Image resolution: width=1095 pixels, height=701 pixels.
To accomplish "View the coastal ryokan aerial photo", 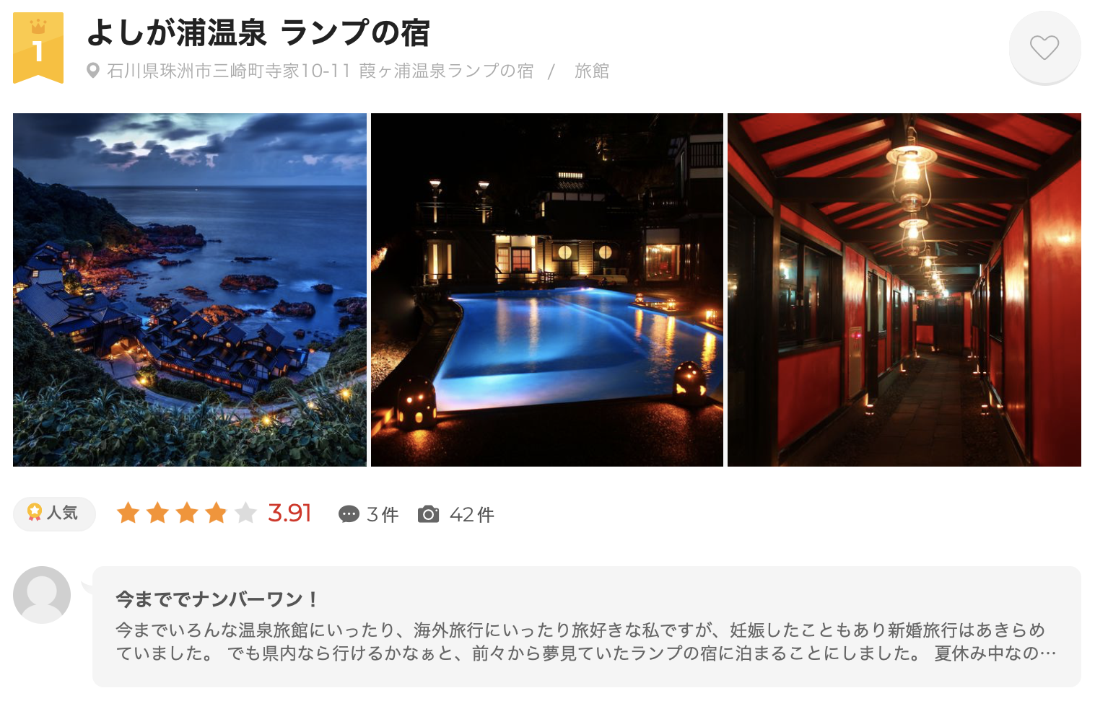I will pyautogui.click(x=190, y=290).
